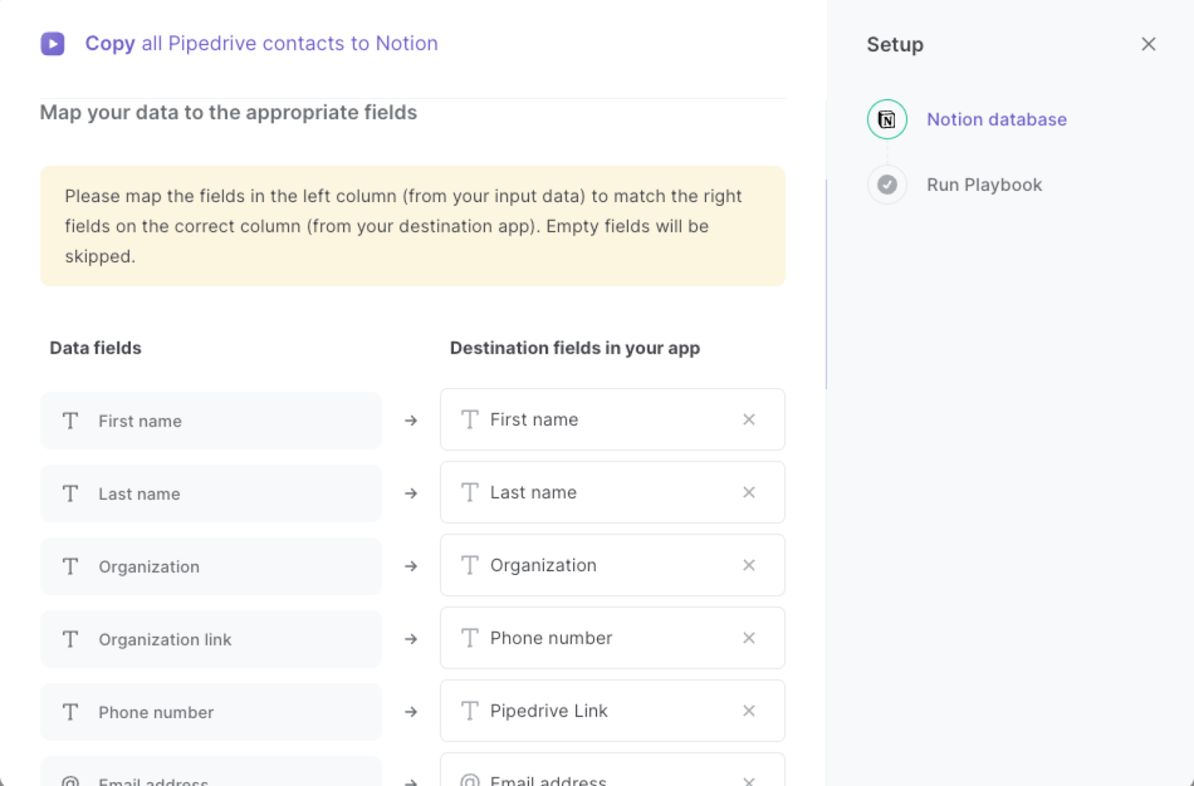
Task: Click the purple playbook play icon
Action: (x=52, y=44)
